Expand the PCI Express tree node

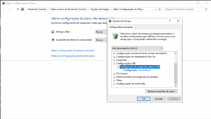[x=114, y=74]
